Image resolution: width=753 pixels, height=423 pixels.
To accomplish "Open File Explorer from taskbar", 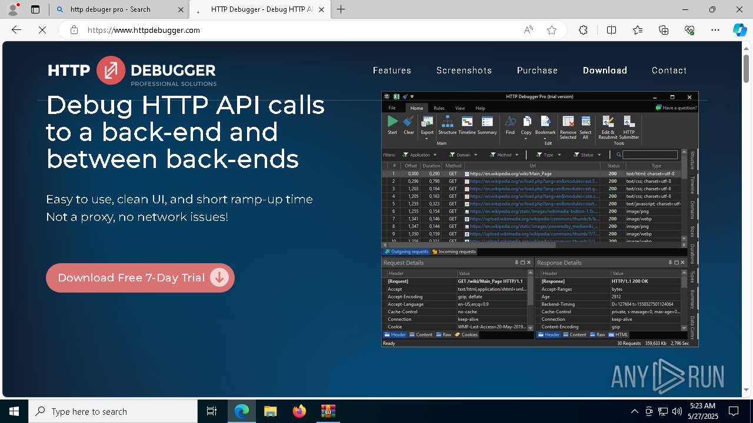I will [270, 411].
